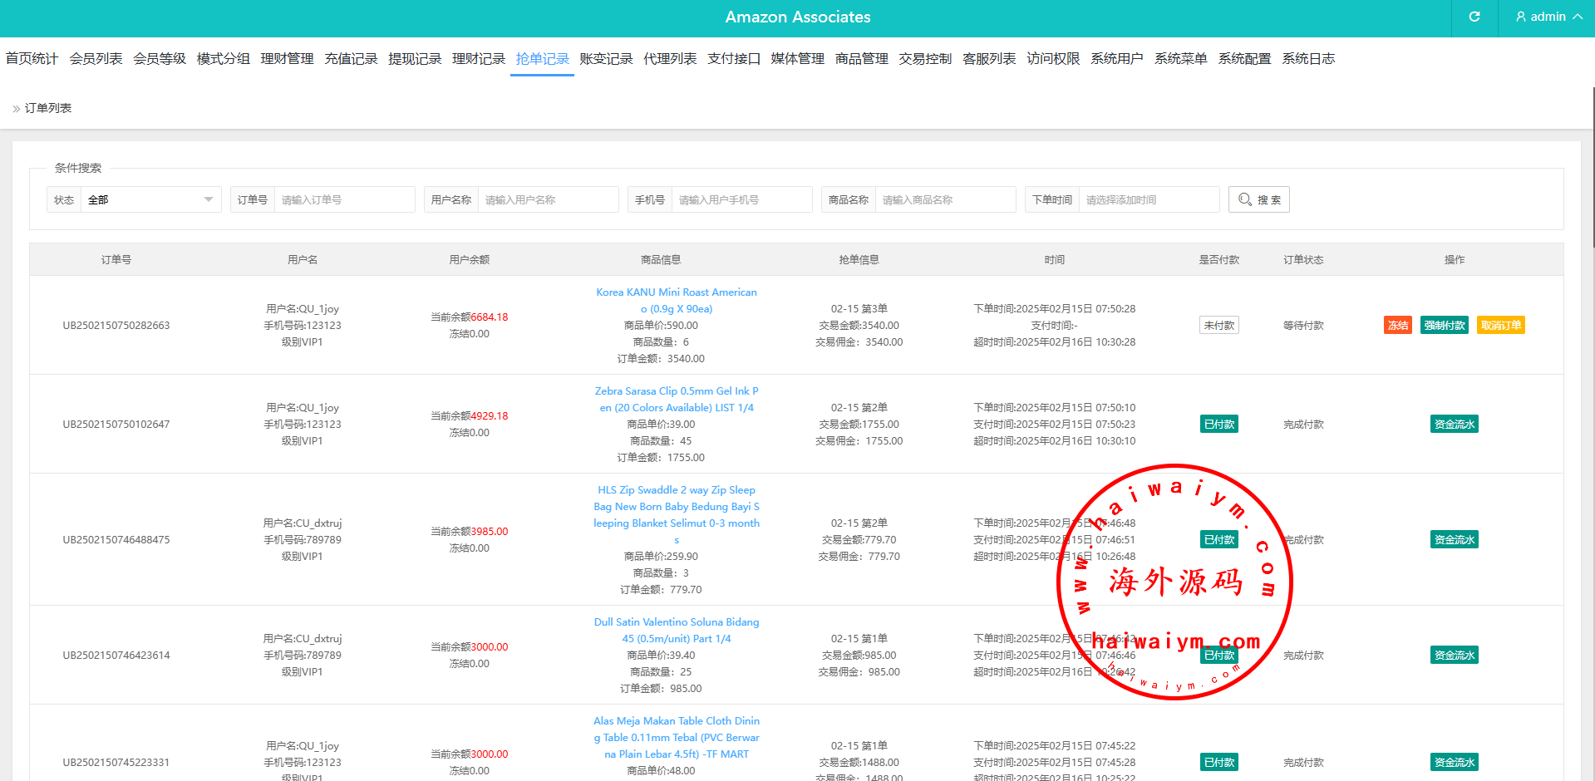Image resolution: width=1595 pixels, height=781 pixels.
Task: Click the 用户名称 search field
Action: [548, 199]
